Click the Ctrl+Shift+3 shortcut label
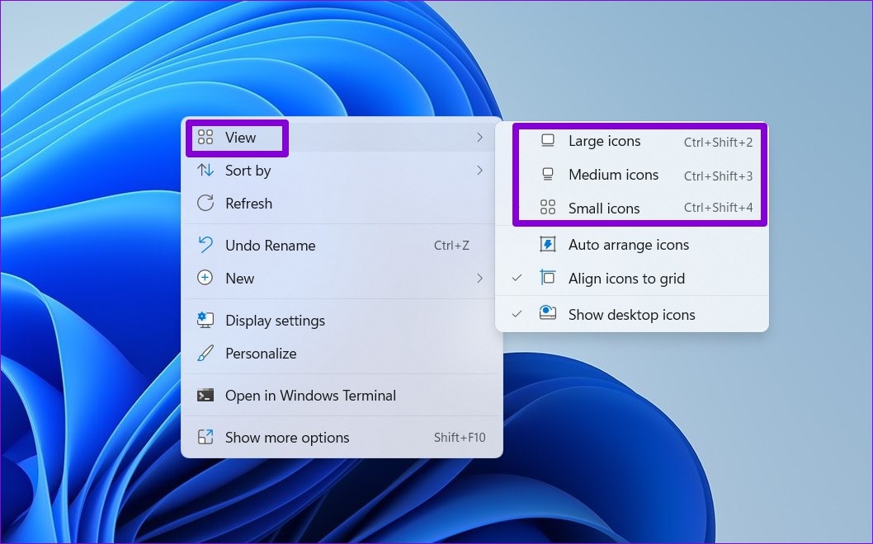Screen dimensions: 873x544 [x=718, y=176]
